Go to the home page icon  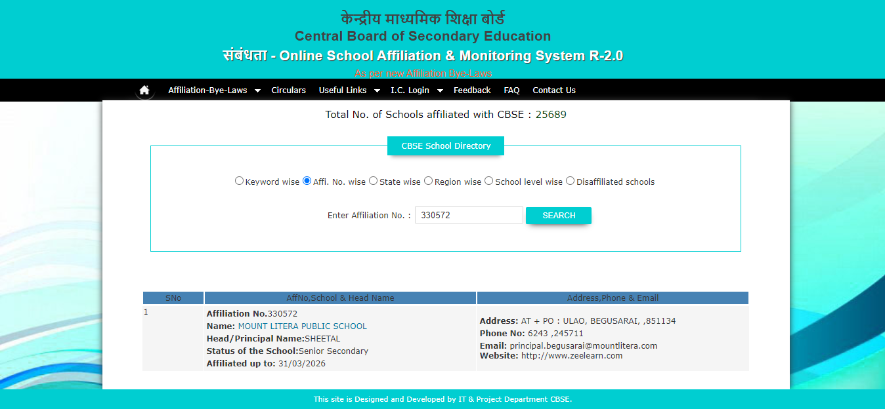[x=144, y=90]
